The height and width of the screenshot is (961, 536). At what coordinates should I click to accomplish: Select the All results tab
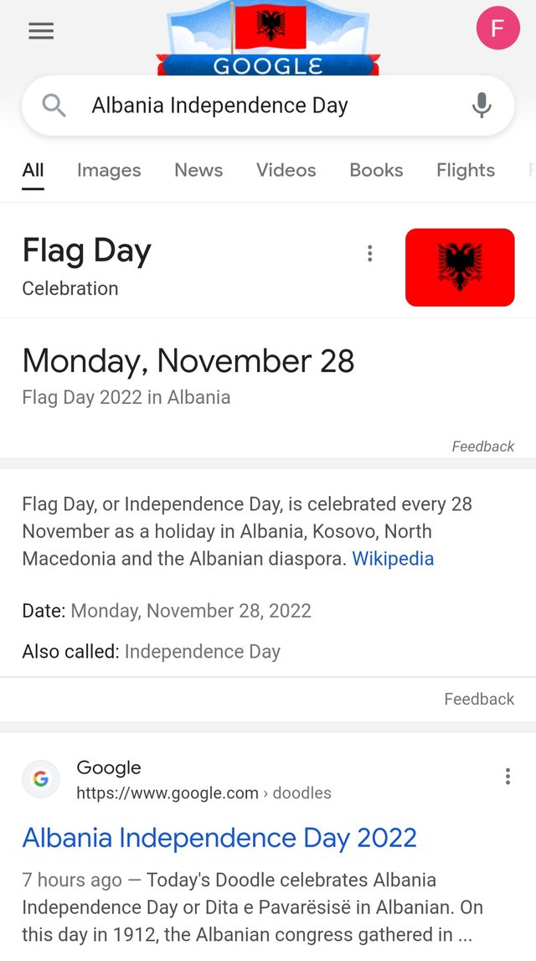pos(33,170)
